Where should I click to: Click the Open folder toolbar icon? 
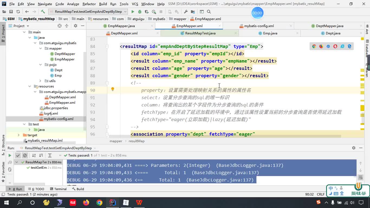click(x=4, y=12)
